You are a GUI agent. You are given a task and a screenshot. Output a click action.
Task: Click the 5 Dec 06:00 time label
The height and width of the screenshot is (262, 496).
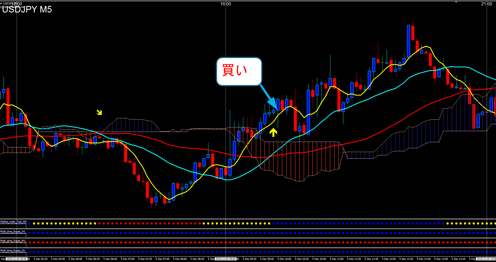(75, 259)
